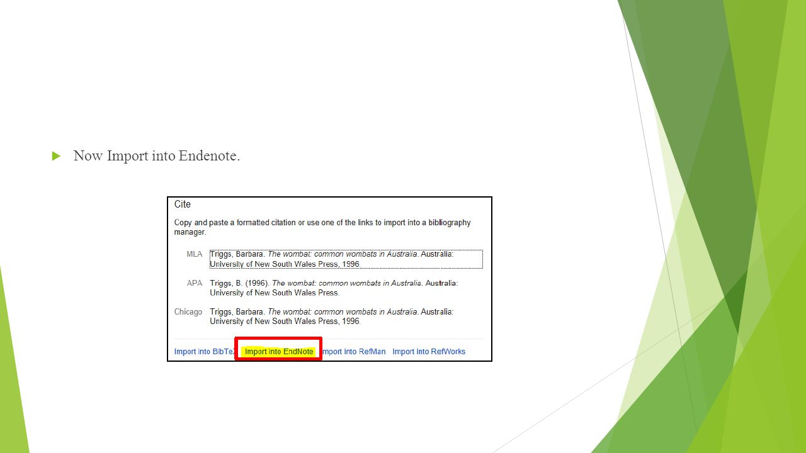Click the APA style label
Viewport: 806px width, 453px height.
tap(195, 283)
